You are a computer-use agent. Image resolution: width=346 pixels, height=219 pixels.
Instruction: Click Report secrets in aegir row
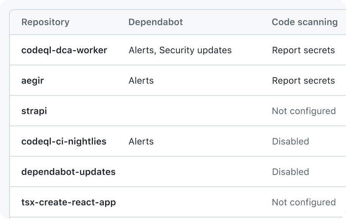[304, 81]
